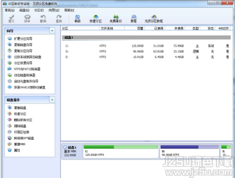Collapse the 磁盘操作 panel with its chevron
The height and width of the screenshot is (178, 235).
[x=52, y=99]
